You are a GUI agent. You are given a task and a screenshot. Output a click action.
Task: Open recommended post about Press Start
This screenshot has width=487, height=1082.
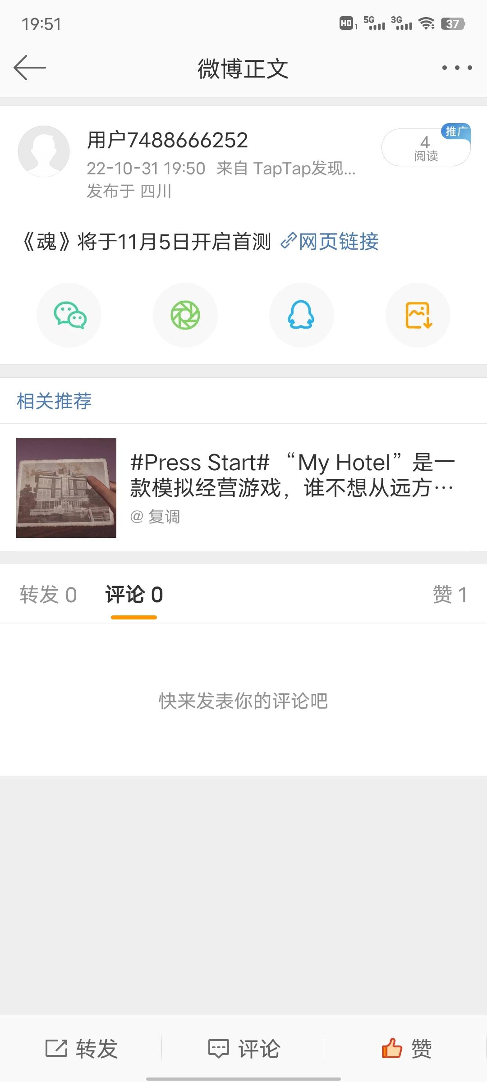click(x=292, y=475)
